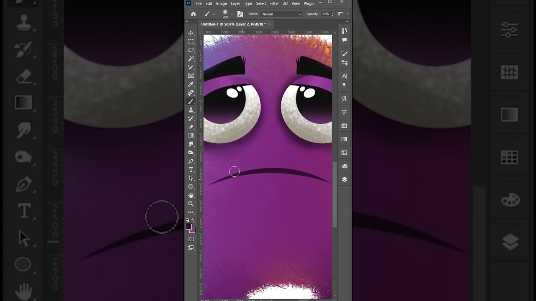Select the Dodge tool
The image size is (536, 301).
pos(191,153)
